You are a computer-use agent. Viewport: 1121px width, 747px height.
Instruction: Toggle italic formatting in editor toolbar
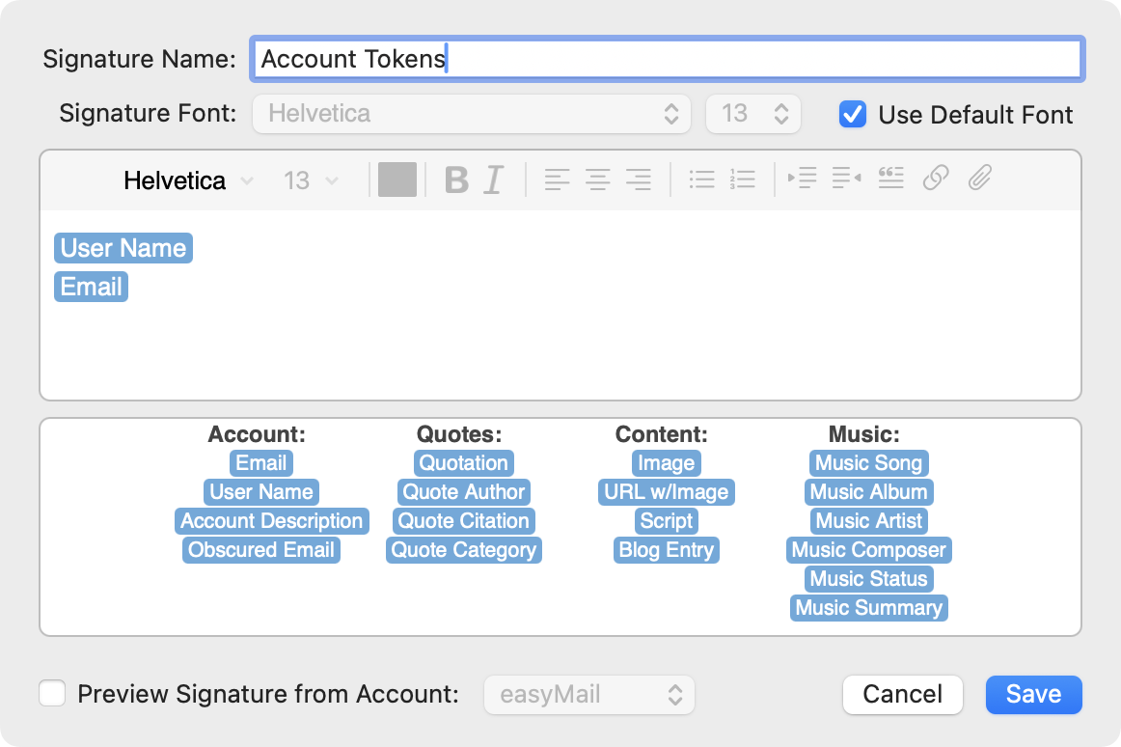click(494, 180)
